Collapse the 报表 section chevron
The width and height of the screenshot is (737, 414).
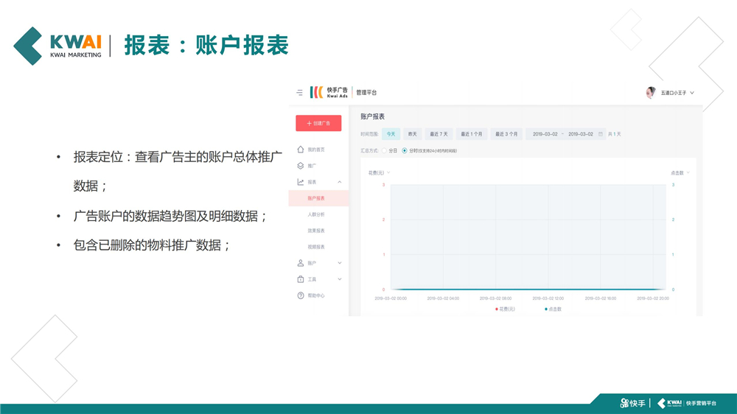coord(339,182)
